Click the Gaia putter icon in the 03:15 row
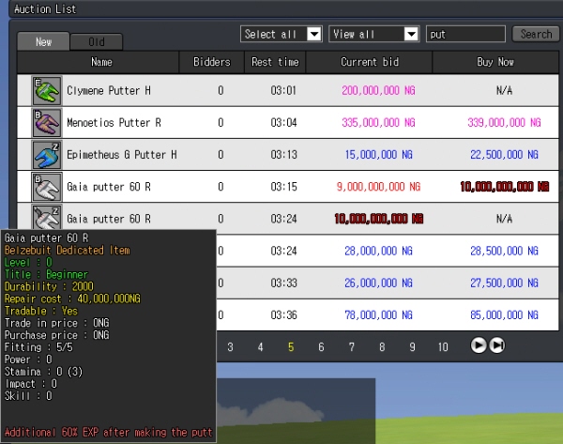The width and height of the screenshot is (563, 444). click(x=47, y=187)
